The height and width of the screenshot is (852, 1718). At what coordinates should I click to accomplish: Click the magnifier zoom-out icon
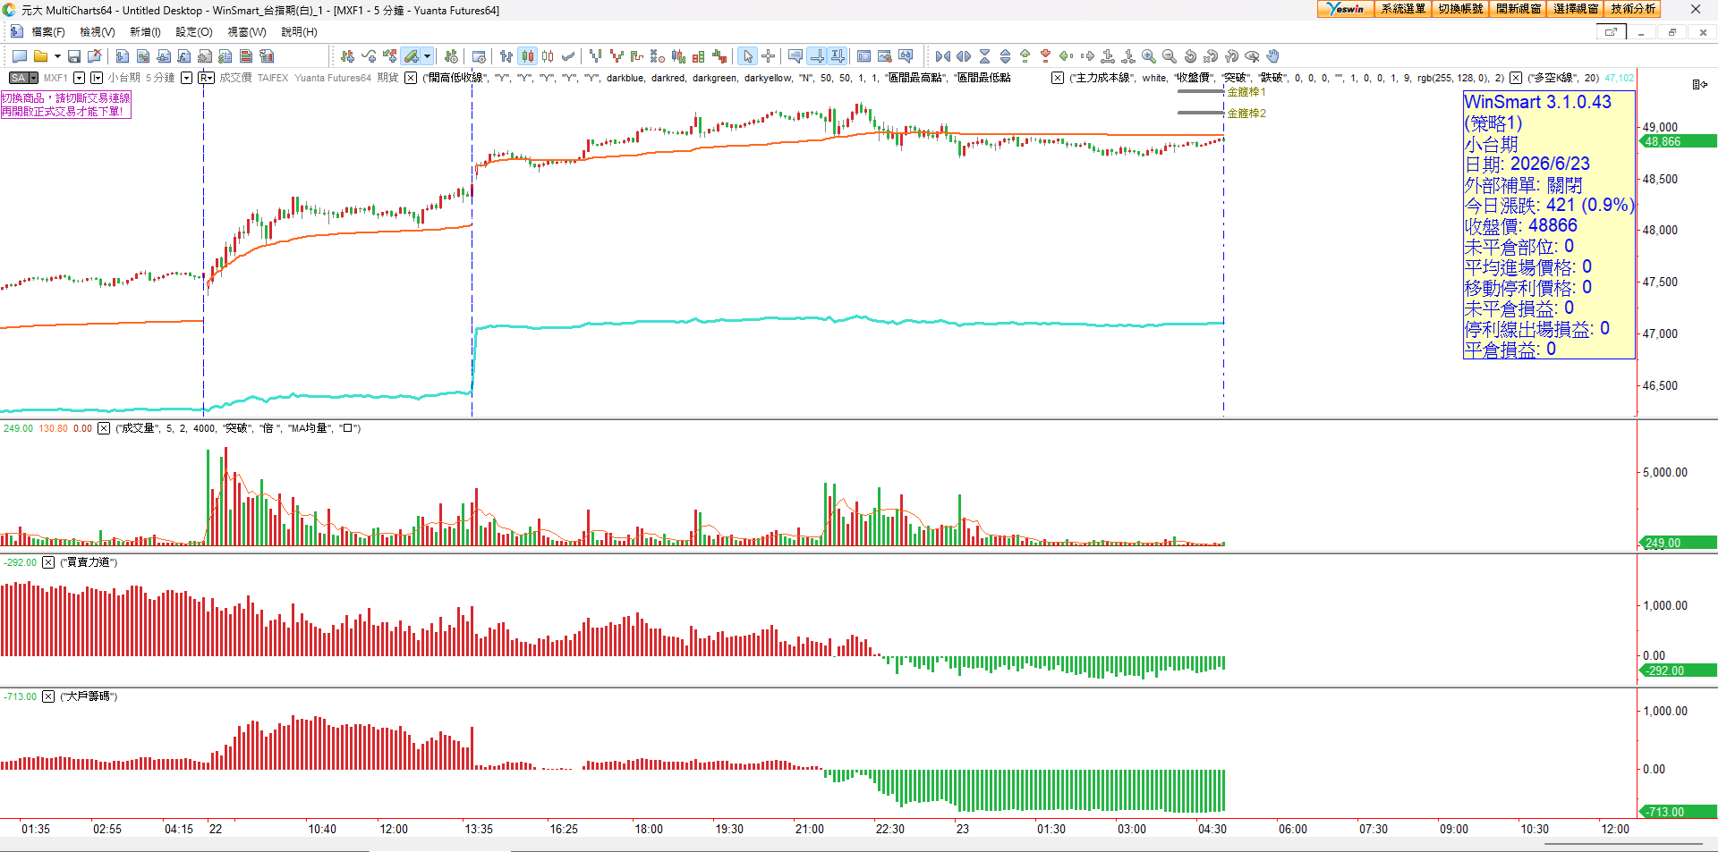pos(1169,56)
